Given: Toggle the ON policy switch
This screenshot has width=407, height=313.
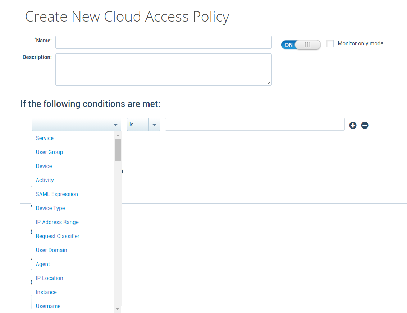Looking at the screenshot, I should coord(301,45).
